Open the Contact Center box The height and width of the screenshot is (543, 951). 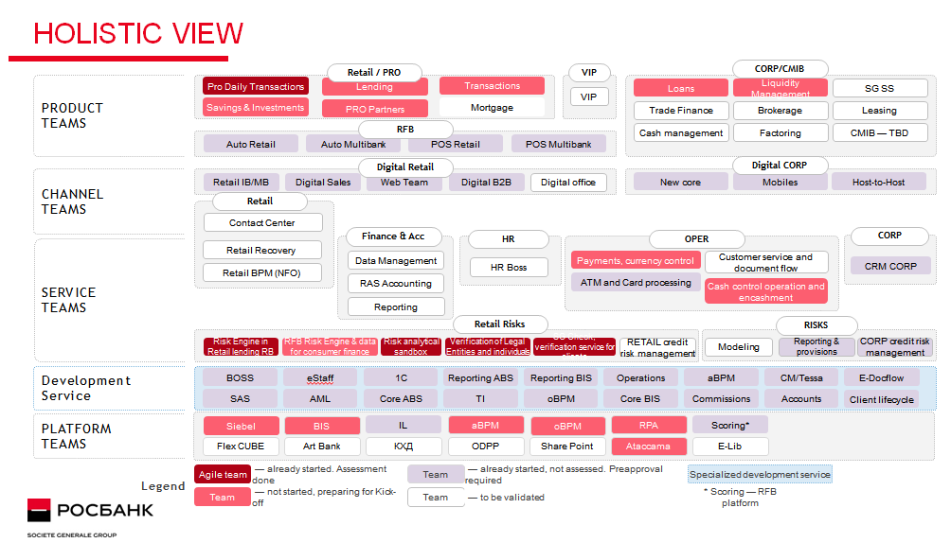point(262,223)
